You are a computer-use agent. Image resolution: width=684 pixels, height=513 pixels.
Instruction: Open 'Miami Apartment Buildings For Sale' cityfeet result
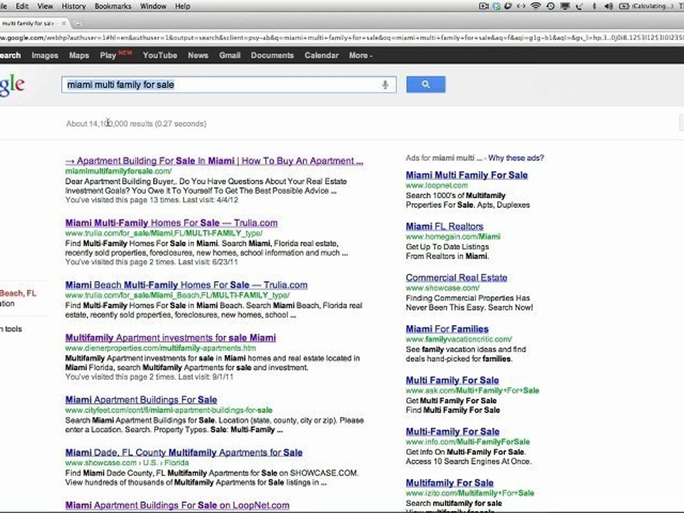click(x=141, y=400)
